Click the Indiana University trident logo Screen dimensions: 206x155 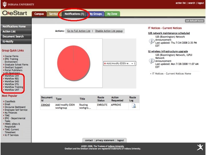coord(5,4)
